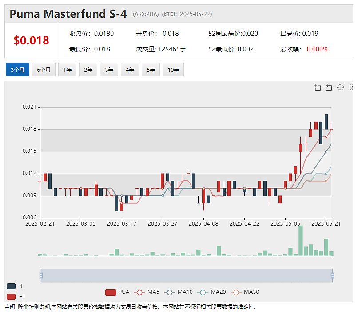Click the 2025-05-21 x-axis date label
This screenshot has width=358, height=315.
click(x=326, y=224)
